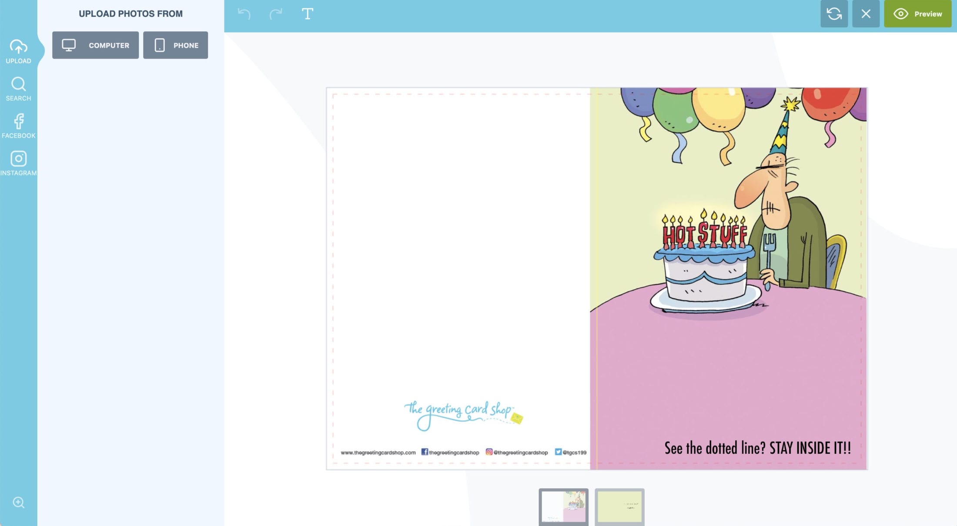957x526 pixels.
Task: Click the 'UPLOAD PHOTOS FROM' heading
Action: [x=130, y=13]
